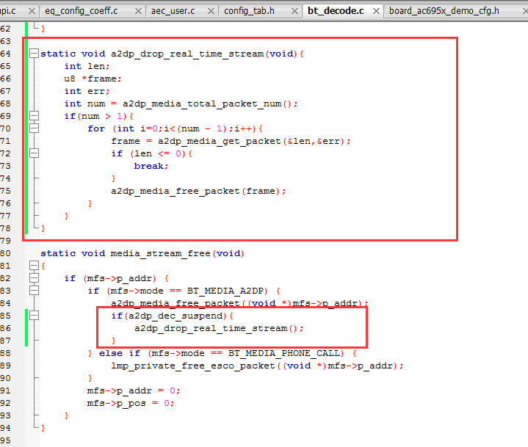
Task: Click on a2dp_dec_suspend condition on line 85
Action: (176, 316)
